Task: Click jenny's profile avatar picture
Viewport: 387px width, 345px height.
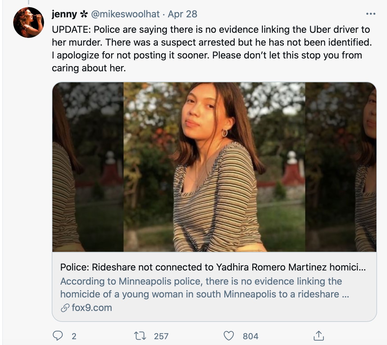Action: point(28,22)
